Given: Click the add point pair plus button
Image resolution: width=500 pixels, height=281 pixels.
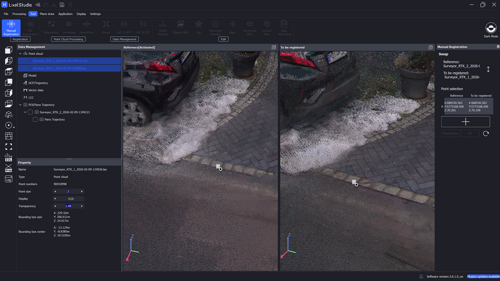Looking at the screenshot, I should click(465, 122).
